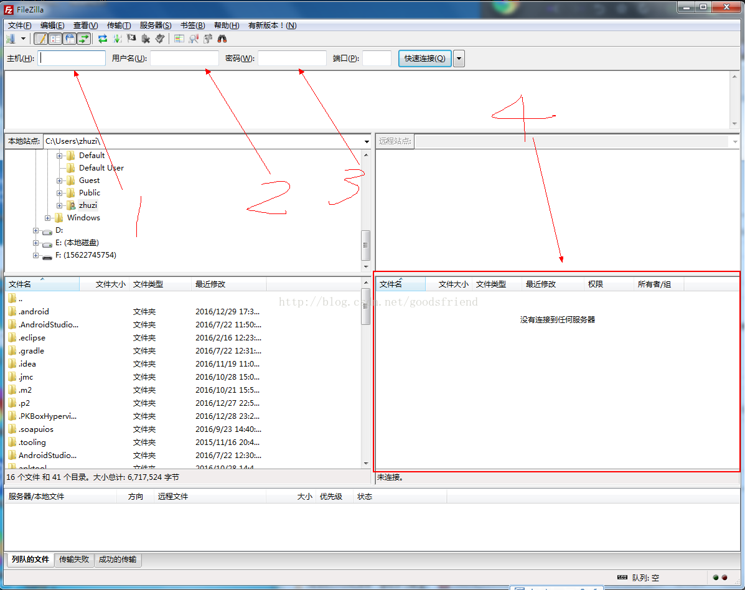Click the 主机 host input field
745x590 pixels.
coord(72,58)
